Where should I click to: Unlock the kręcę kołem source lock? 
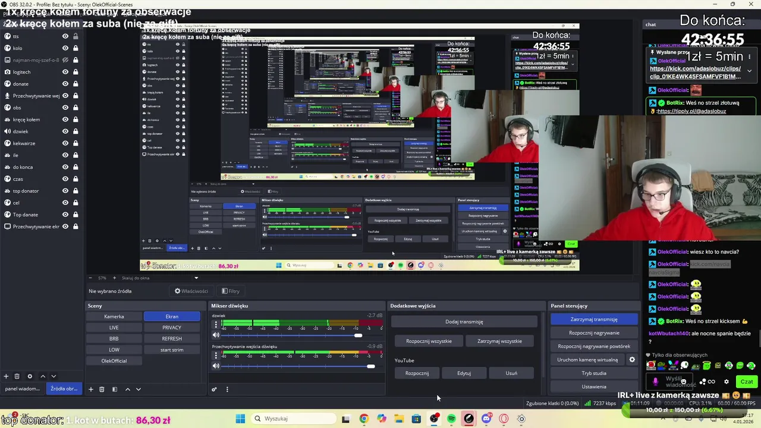click(x=76, y=119)
